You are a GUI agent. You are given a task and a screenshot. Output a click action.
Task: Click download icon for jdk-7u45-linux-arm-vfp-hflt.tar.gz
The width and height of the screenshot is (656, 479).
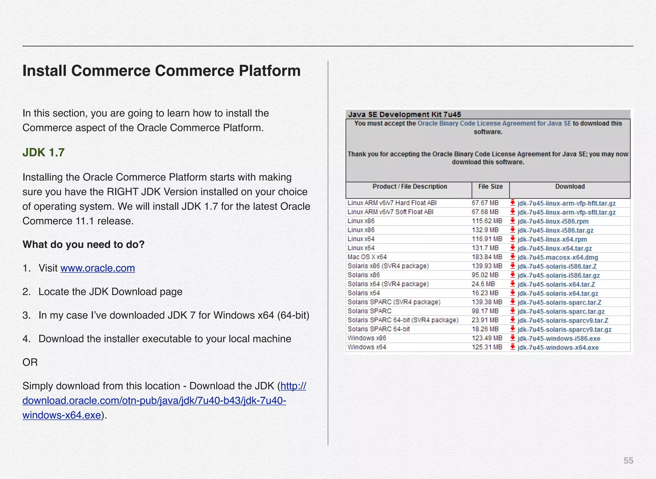512,203
